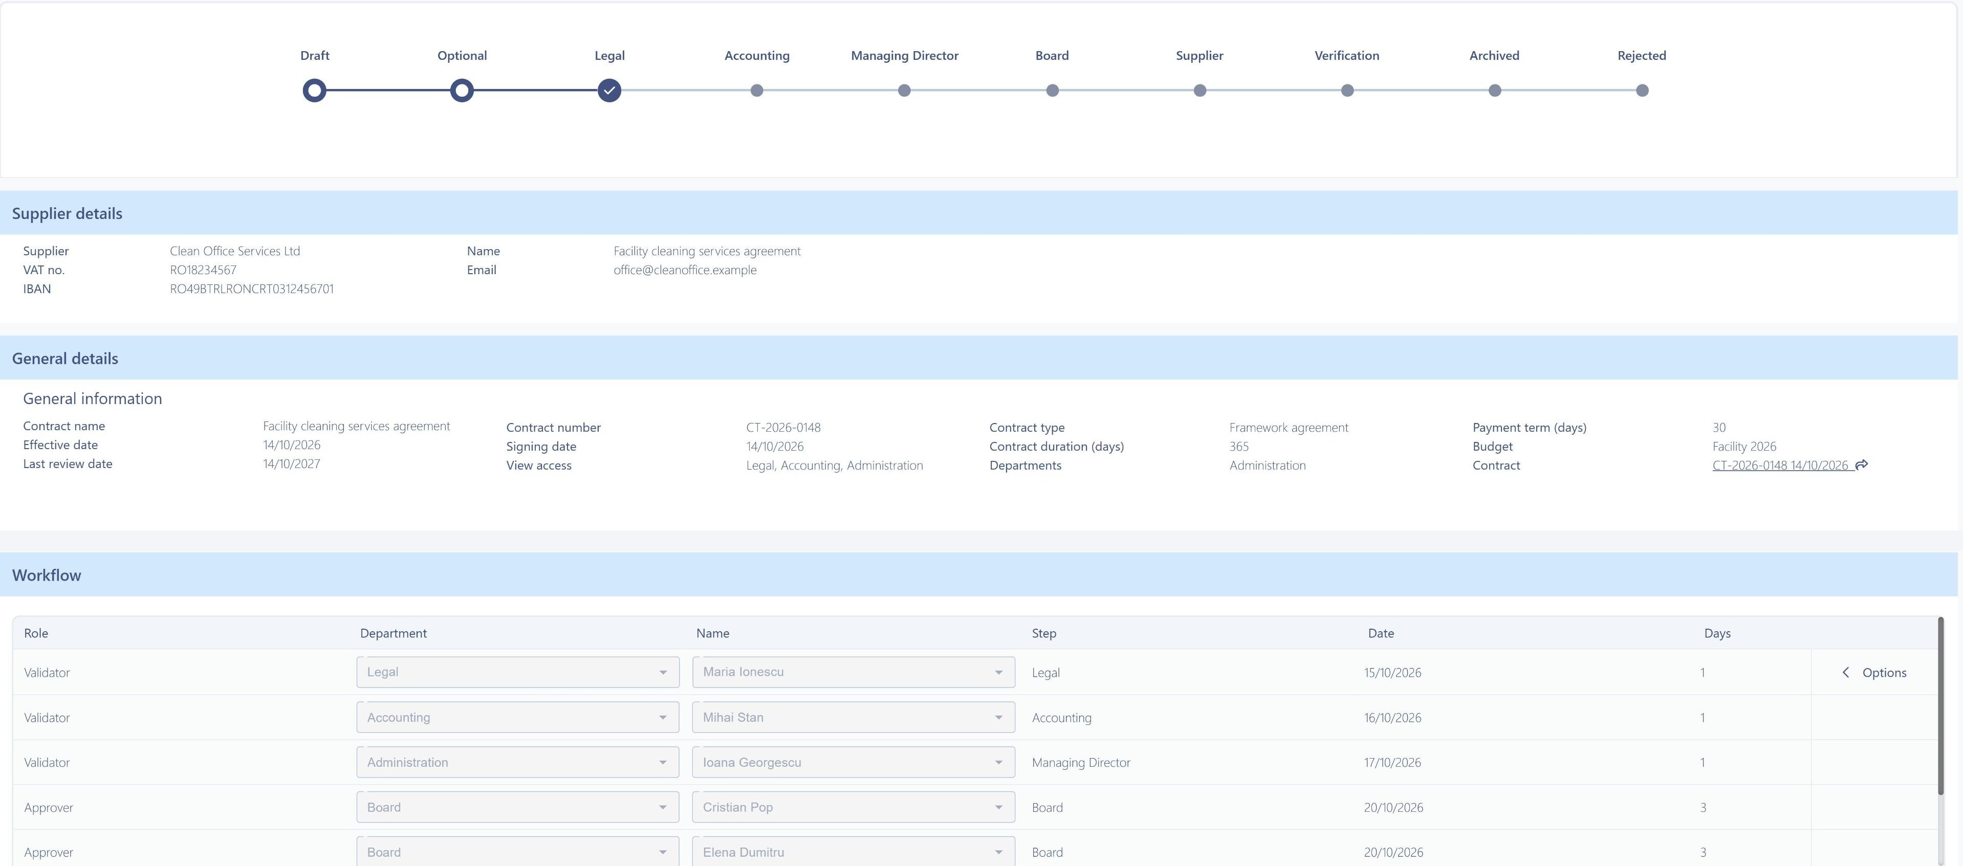Open Board department dropdown in Elena Dumitru row

point(517,852)
